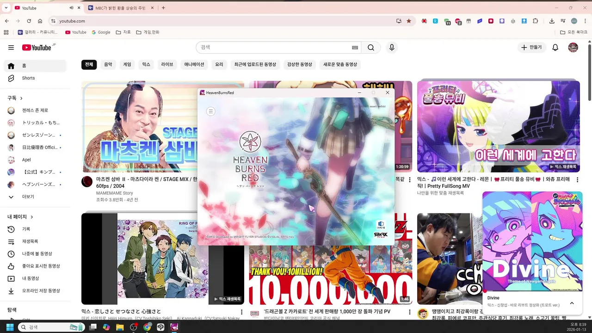Select the 요리 filter chip
Screen dimensions: 592x333
pos(219,64)
